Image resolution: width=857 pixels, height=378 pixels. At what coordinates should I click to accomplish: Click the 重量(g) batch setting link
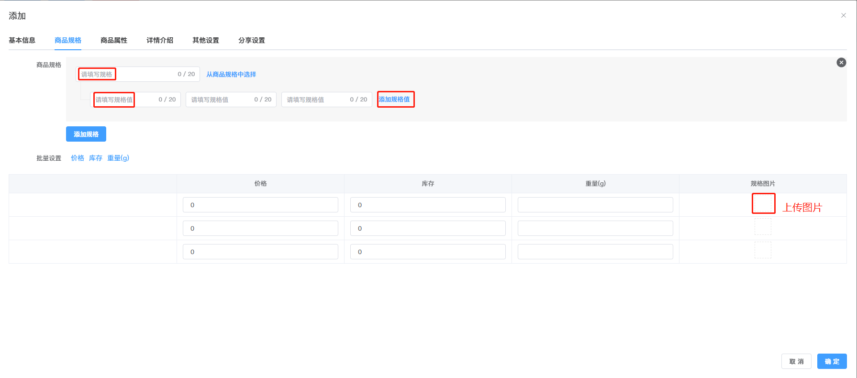118,158
